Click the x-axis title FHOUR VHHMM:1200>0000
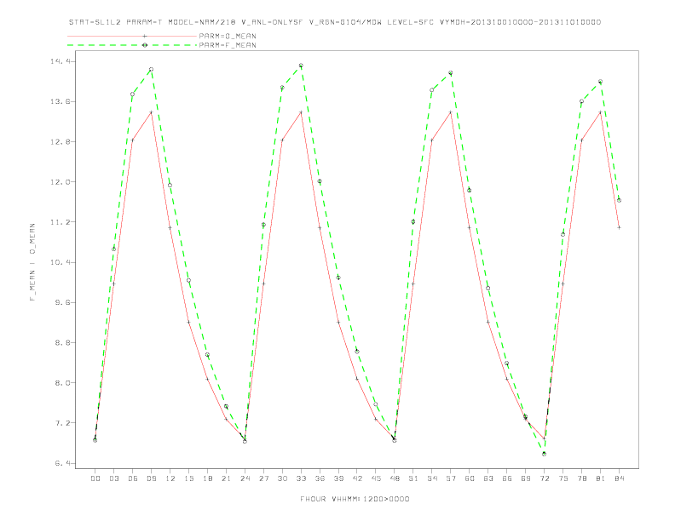Screen dimensions: 675x521 coord(355,499)
